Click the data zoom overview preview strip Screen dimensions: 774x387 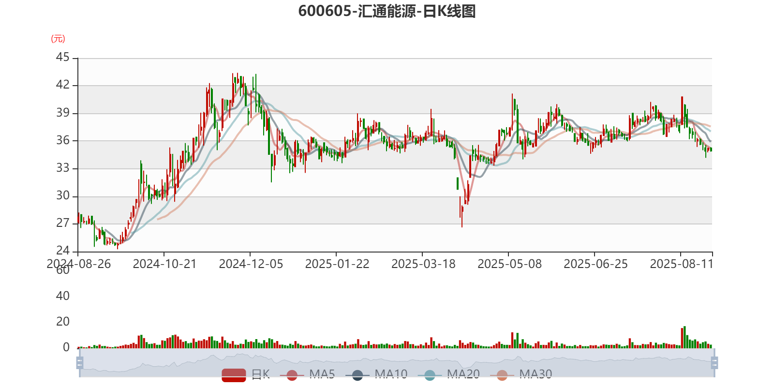[x=397, y=362]
